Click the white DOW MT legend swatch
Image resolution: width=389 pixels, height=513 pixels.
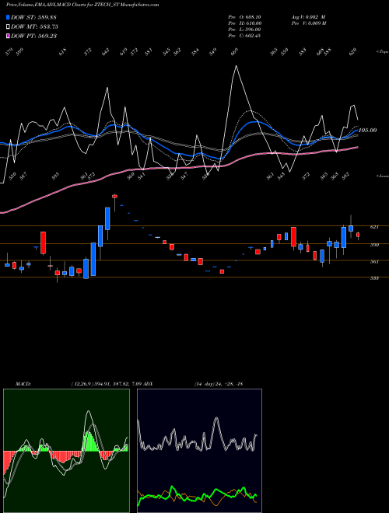tap(8, 26)
